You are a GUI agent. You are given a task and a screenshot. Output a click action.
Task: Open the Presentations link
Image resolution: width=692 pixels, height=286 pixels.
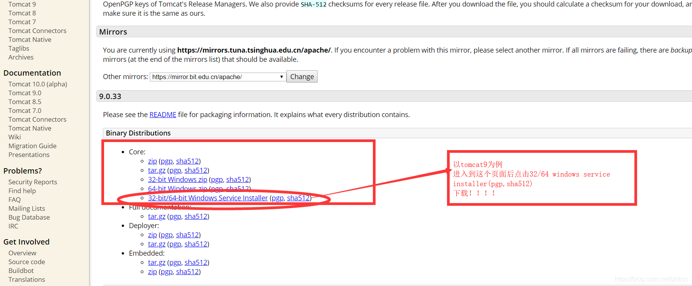29,155
